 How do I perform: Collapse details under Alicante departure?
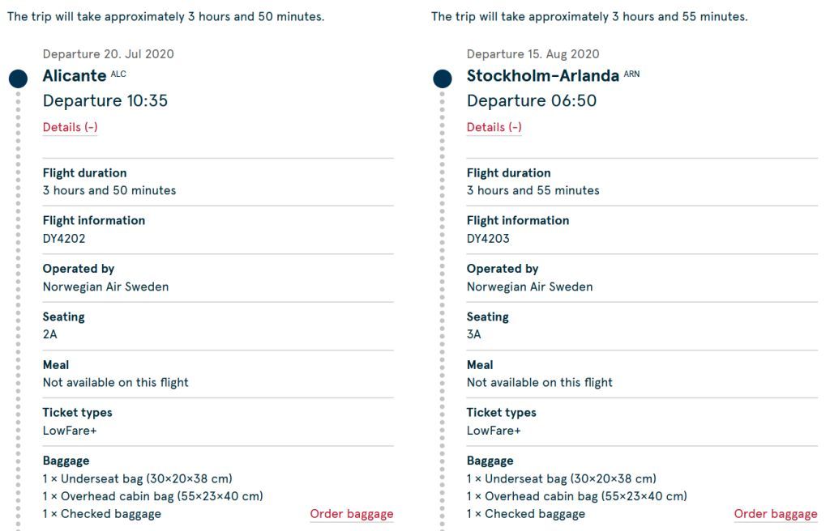pos(70,127)
